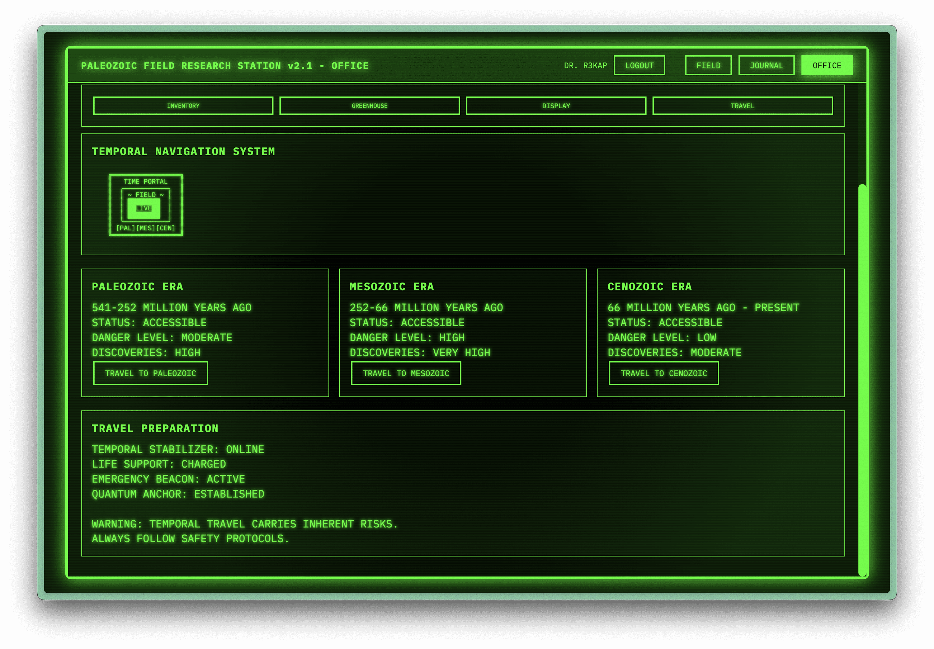This screenshot has width=934, height=649.
Task: Open the GREENHOUSE section
Action: point(369,106)
